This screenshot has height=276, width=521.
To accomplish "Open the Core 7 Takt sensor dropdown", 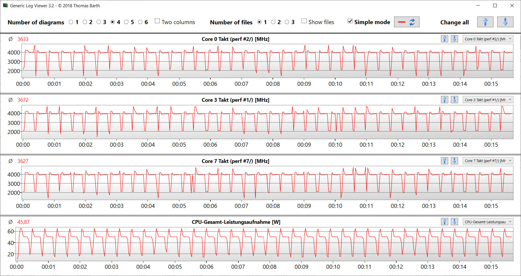I will click(x=488, y=161).
